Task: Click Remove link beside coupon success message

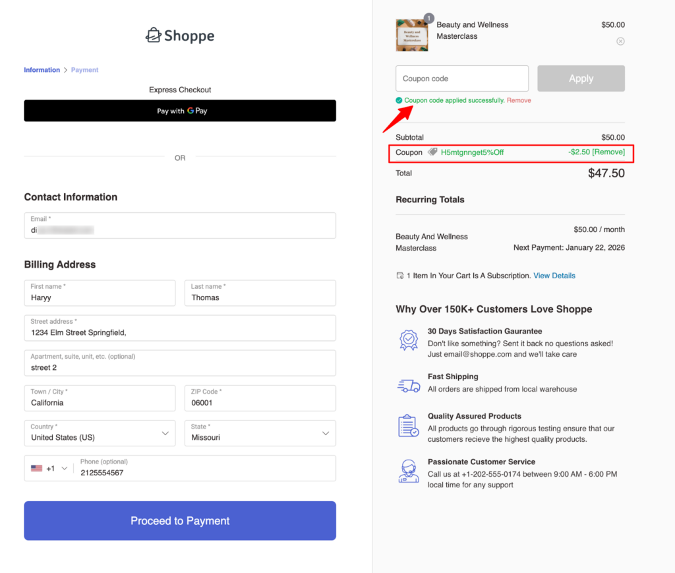Action: [x=519, y=100]
